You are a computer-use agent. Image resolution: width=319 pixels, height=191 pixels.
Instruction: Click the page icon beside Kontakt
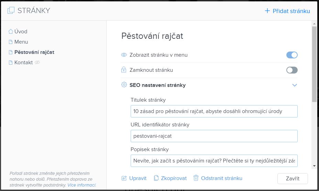pyautogui.click(x=11, y=63)
